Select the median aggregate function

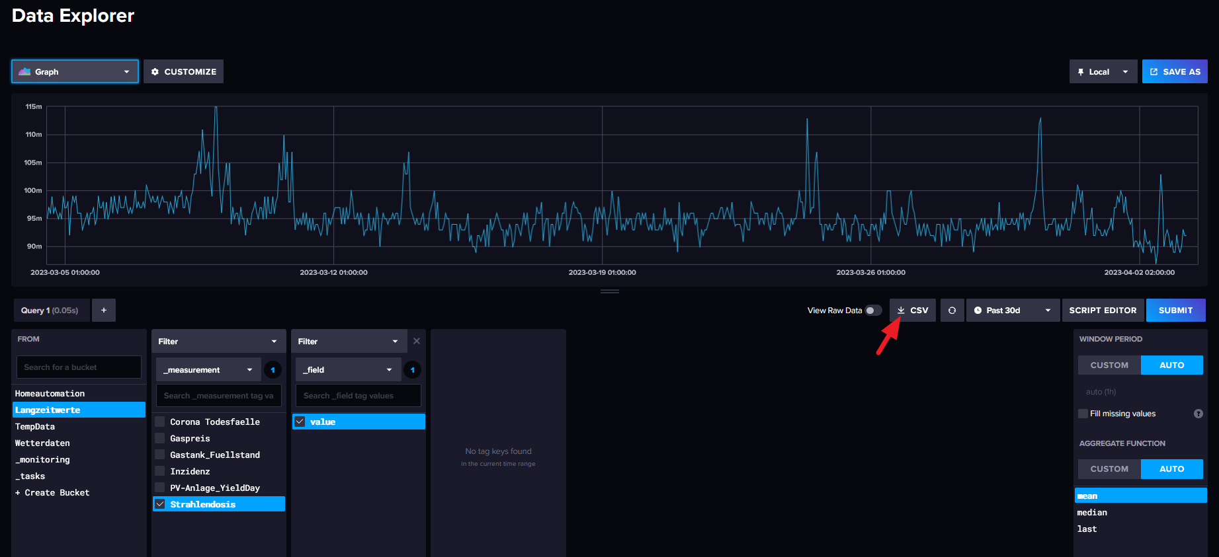pos(1141,512)
